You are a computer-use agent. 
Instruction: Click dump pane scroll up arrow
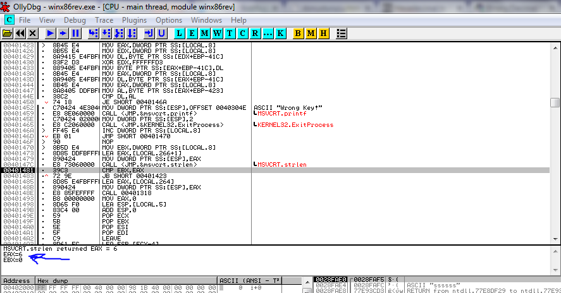pos(307,282)
